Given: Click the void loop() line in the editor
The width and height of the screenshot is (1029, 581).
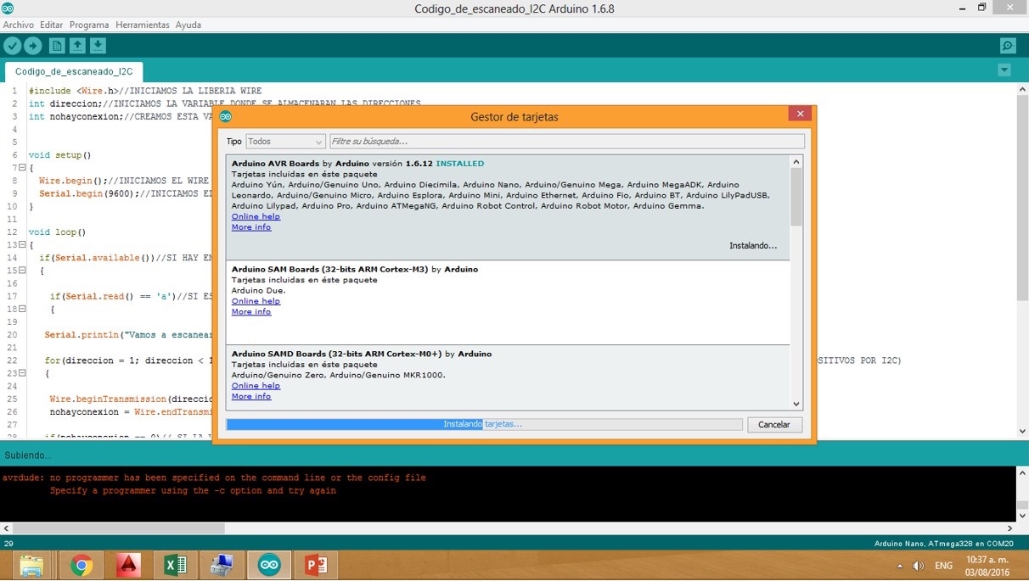Looking at the screenshot, I should point(58,232).
